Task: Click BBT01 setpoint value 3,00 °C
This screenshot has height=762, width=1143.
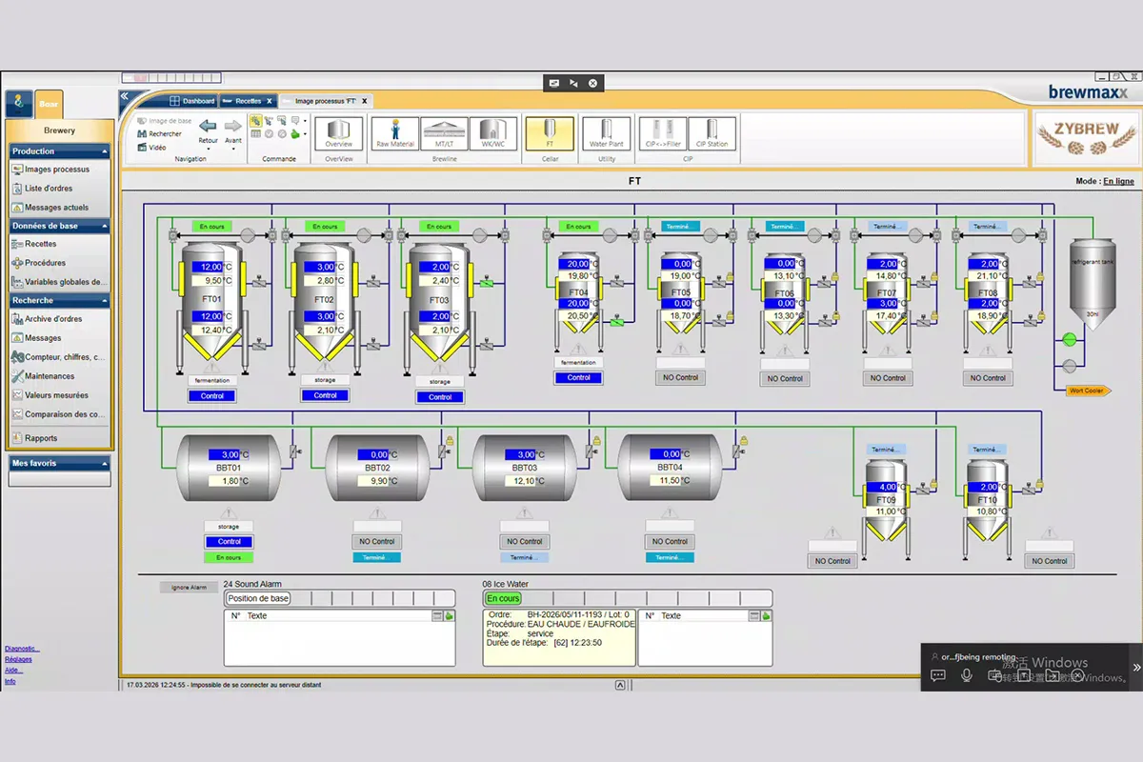Action: [224, 455]
